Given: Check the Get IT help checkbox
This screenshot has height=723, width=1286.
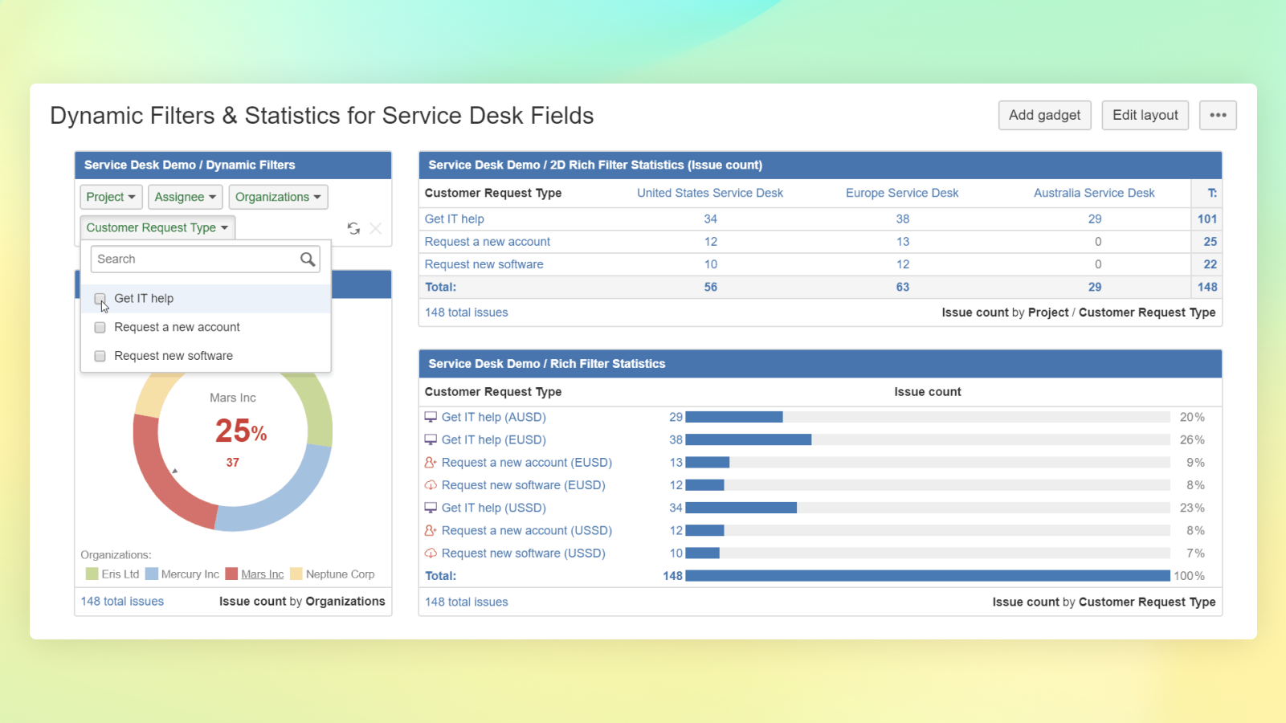Looking at the screenshot, I should 100,298.
